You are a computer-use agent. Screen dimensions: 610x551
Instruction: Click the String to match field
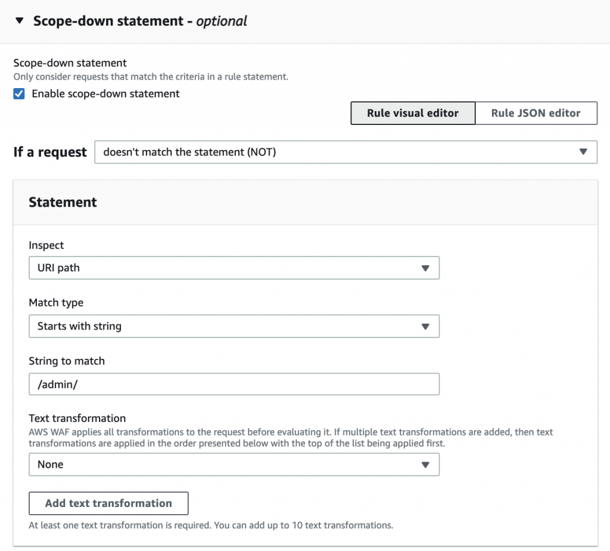point(234,384)
